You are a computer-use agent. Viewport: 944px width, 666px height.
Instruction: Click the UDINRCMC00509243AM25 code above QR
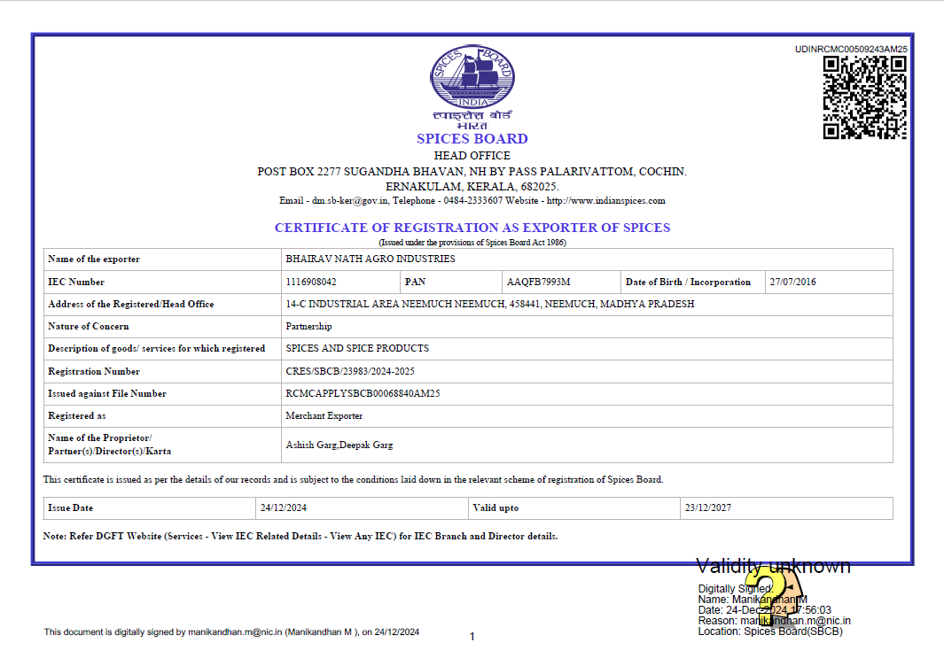pos(851,50)
